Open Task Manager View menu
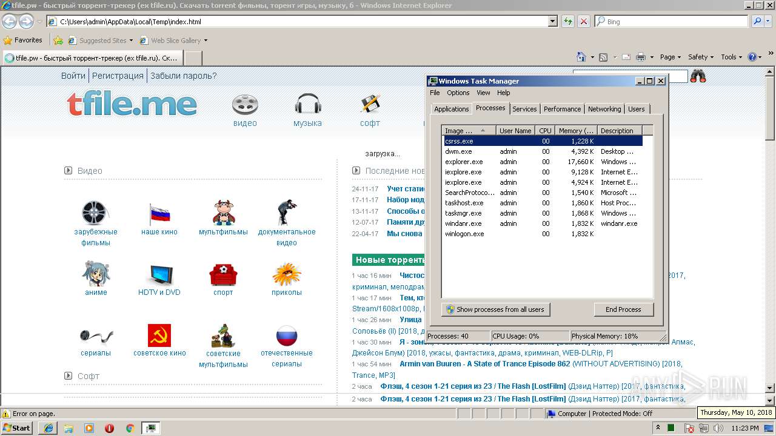Screen dimensions: 776x436 (x=483, y=93)
